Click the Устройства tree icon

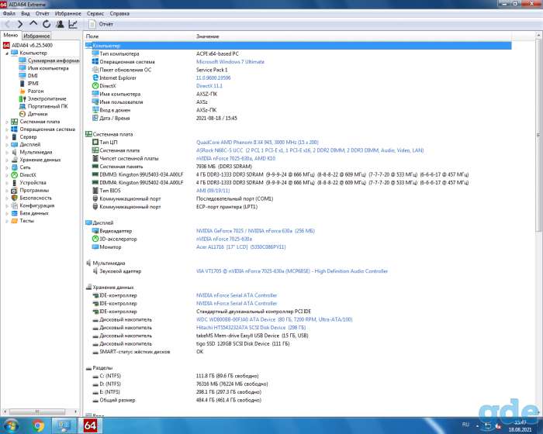coord(14,183)
